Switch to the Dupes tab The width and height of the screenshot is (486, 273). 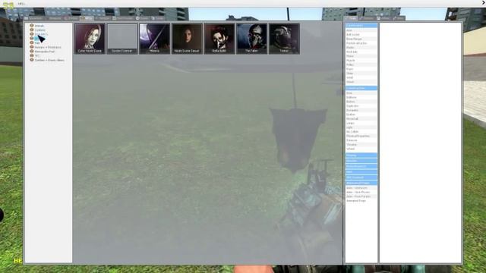click(143, 18)
